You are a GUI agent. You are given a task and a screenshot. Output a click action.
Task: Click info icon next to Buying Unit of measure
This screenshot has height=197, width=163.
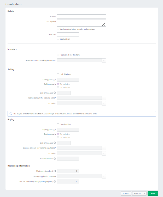pos(55,143)
